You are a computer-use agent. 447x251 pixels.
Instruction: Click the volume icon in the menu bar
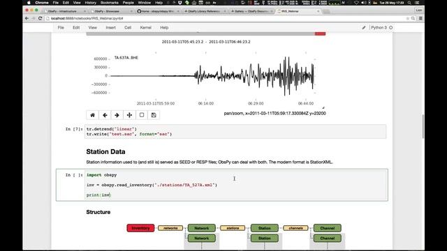[x=363, y=3]
